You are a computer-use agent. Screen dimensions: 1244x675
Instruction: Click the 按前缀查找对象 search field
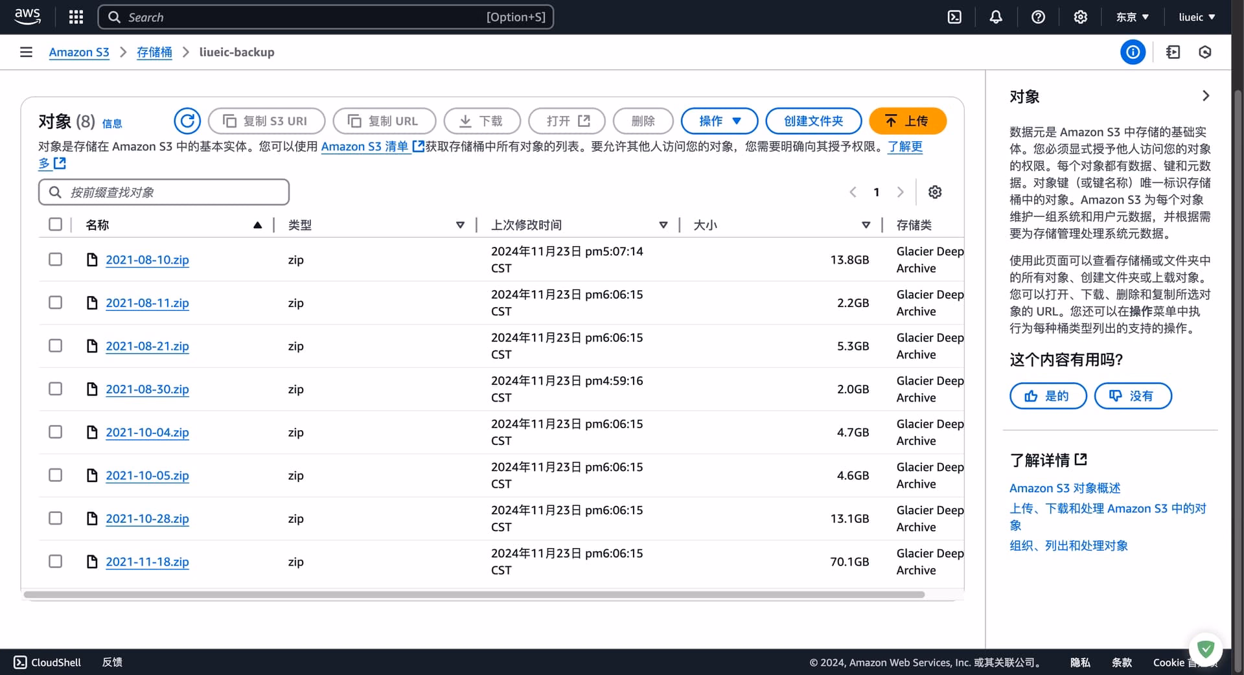pos(164,192)
